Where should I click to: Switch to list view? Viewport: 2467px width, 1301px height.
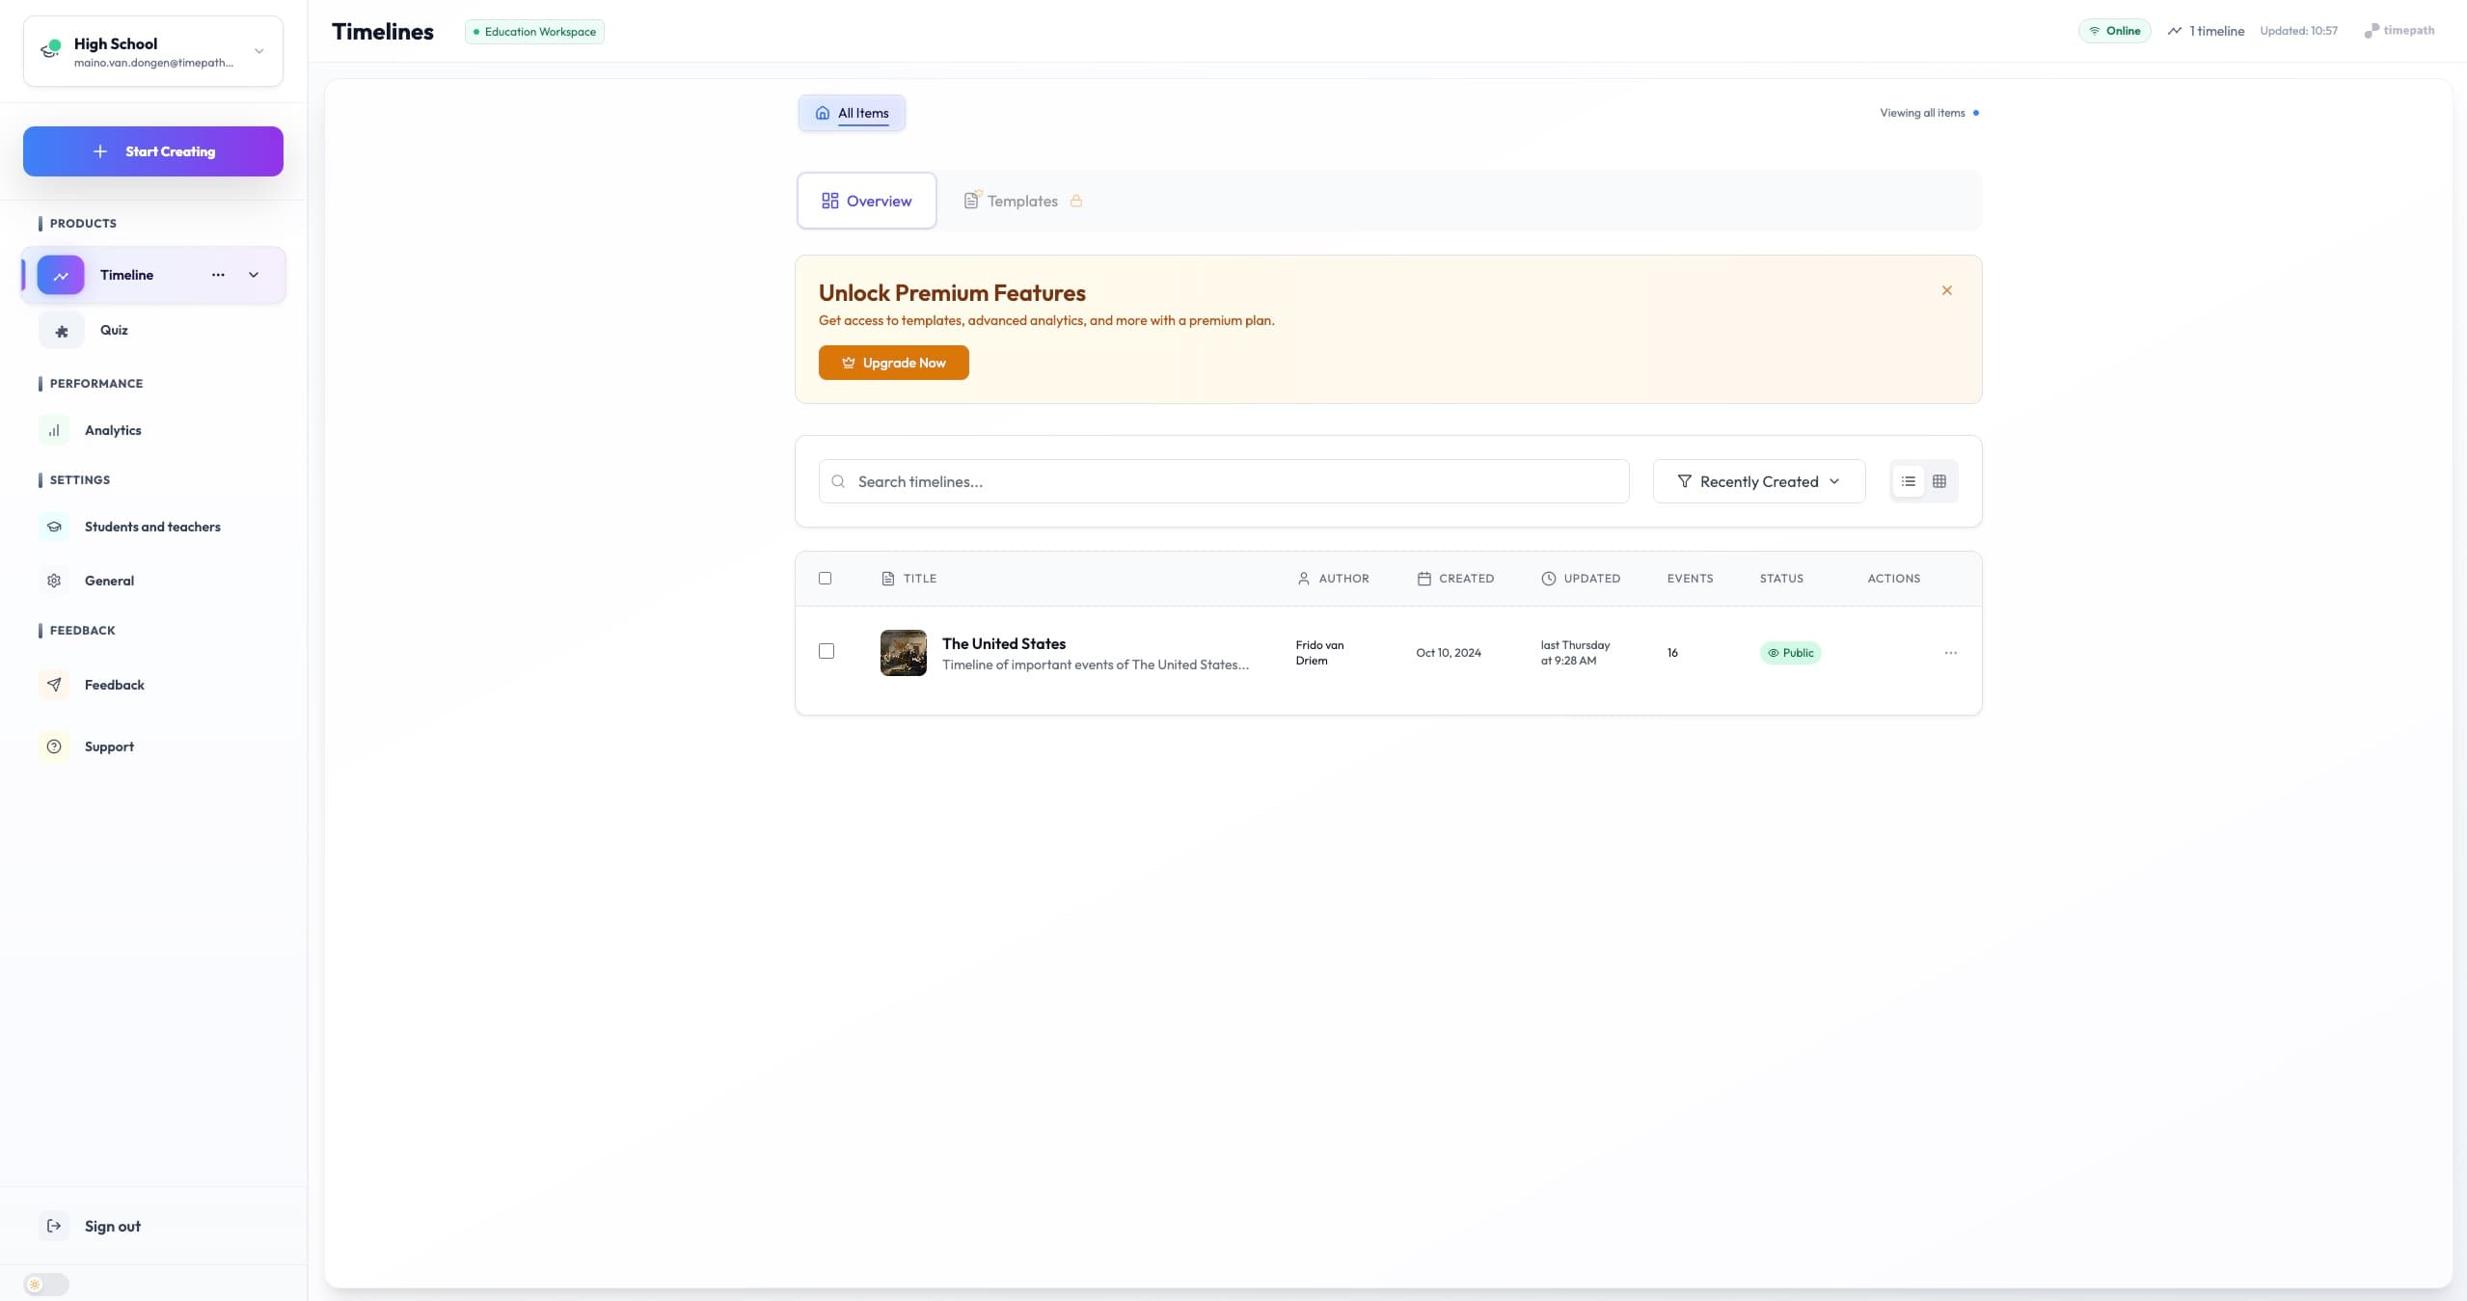1909,481
